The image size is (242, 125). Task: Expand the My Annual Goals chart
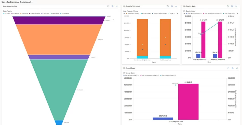(237, 68)
